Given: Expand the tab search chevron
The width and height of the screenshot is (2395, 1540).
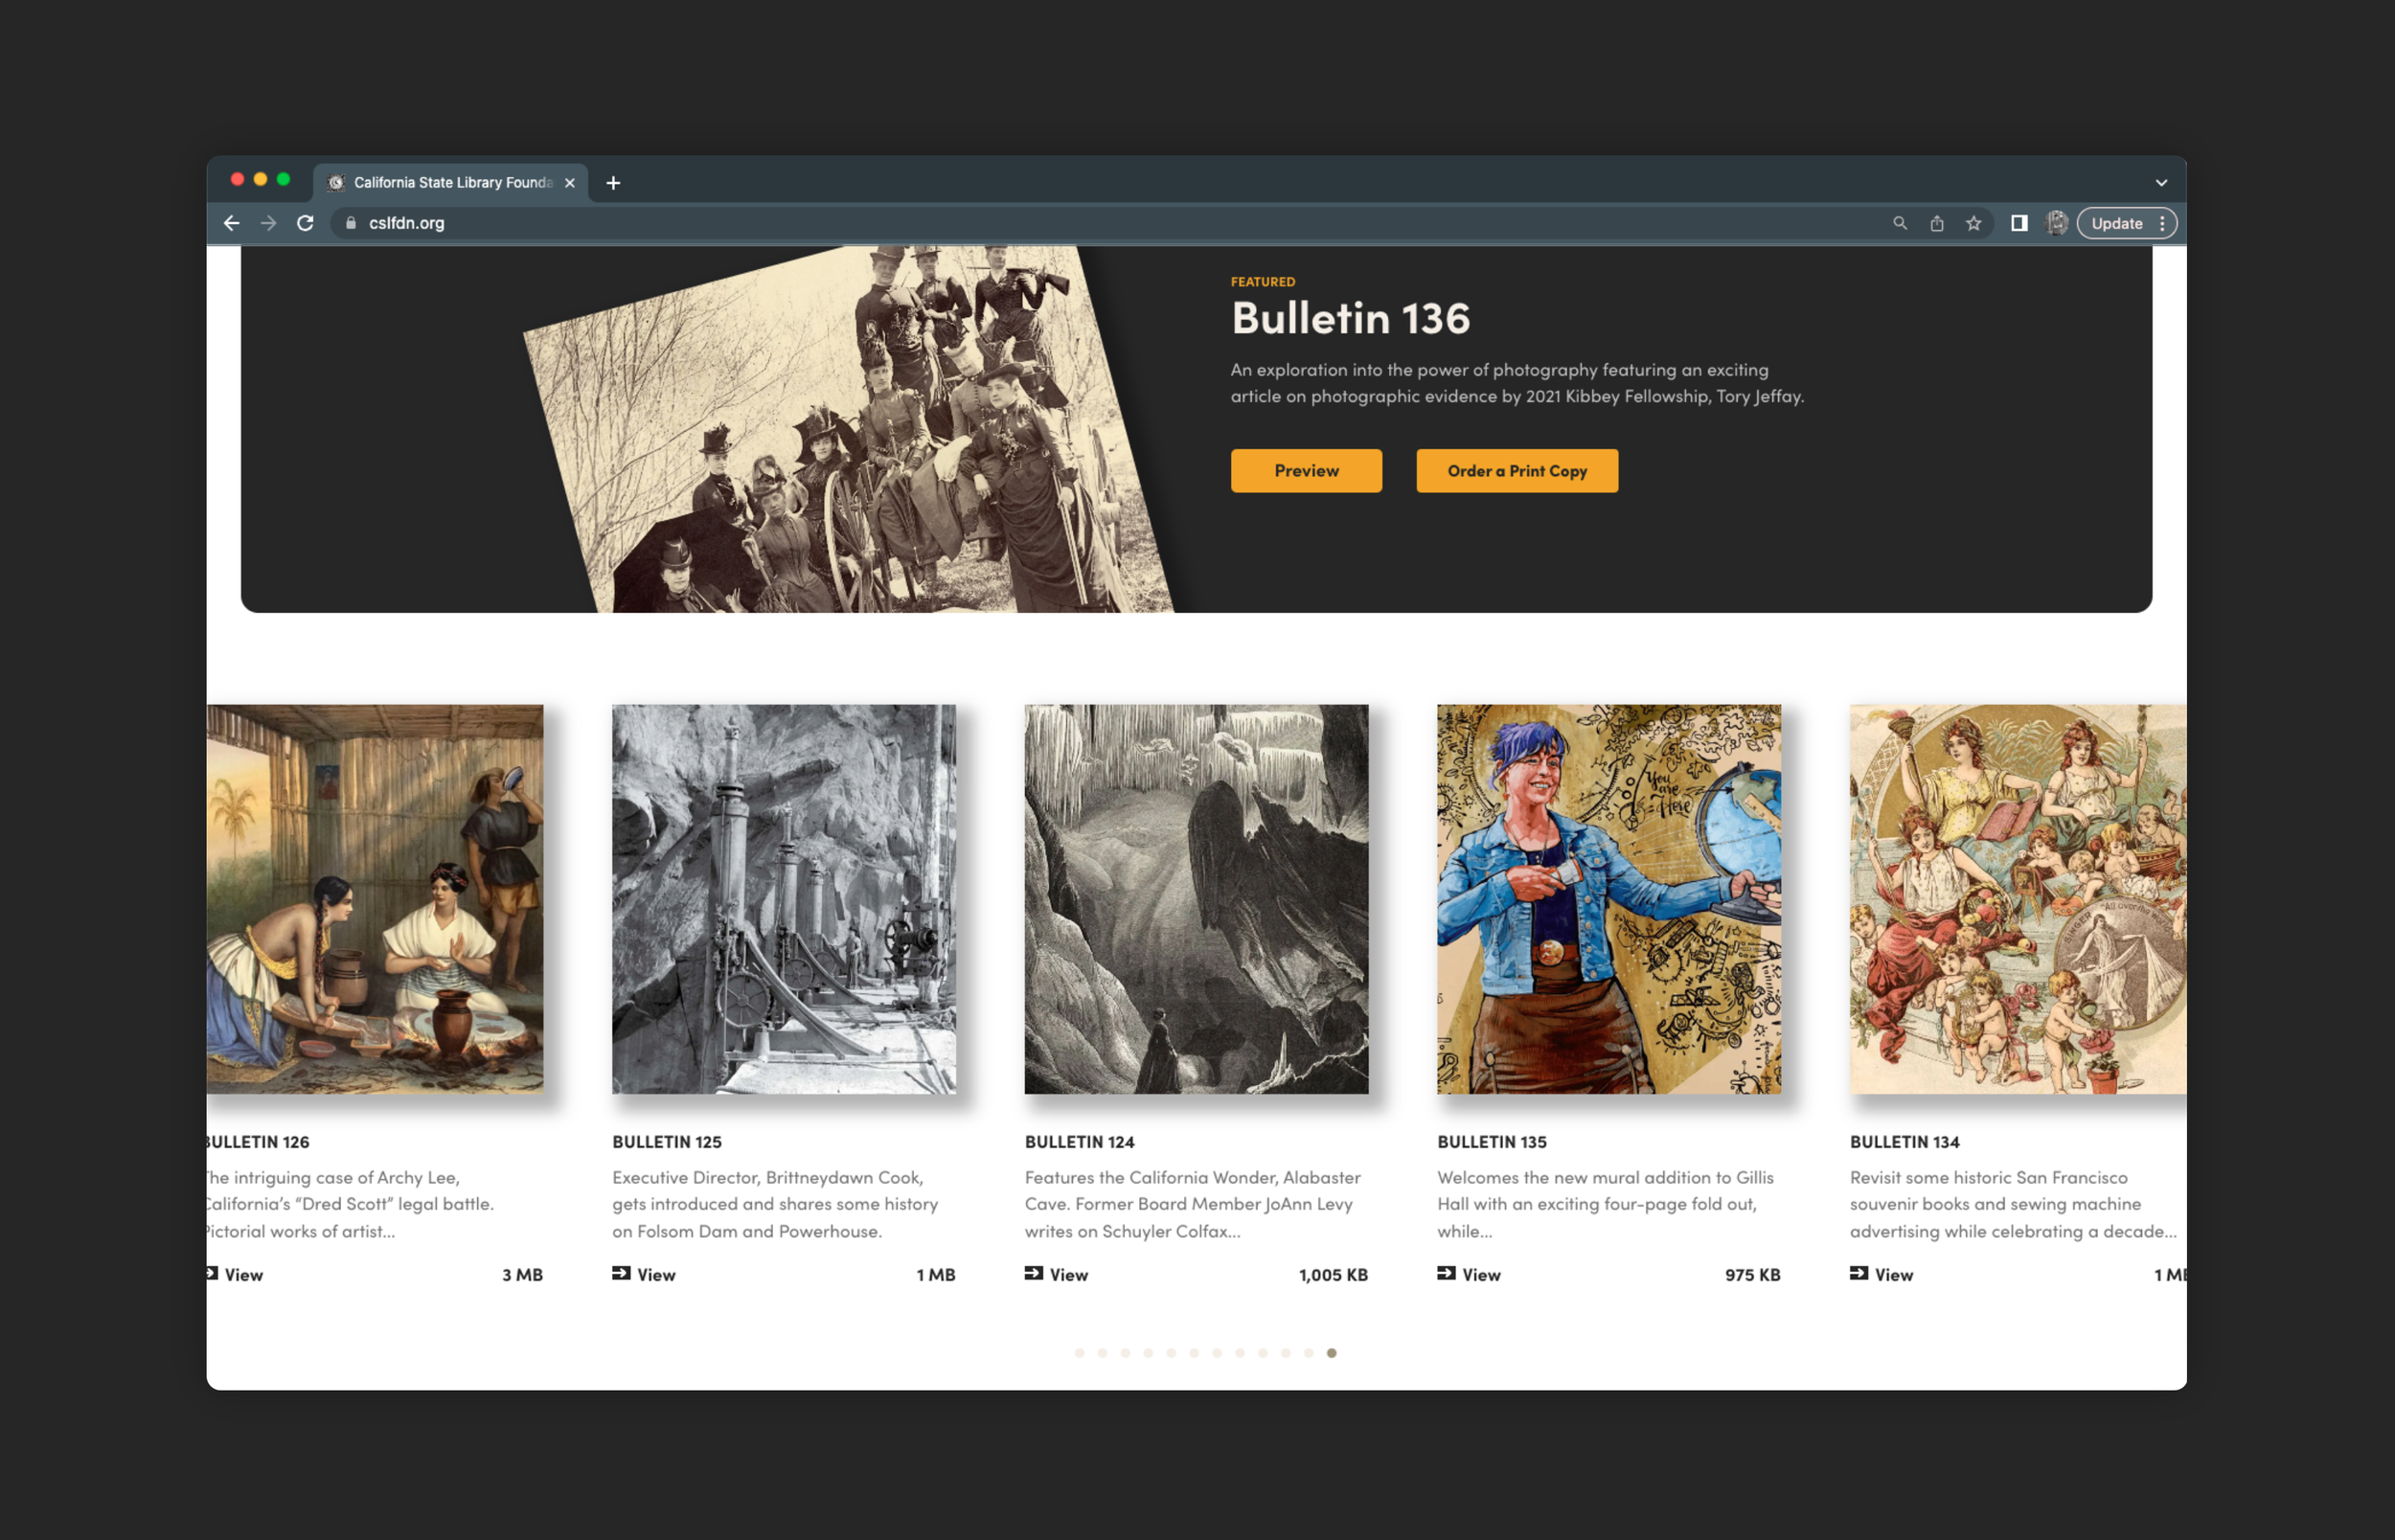Looking at the screenshot, I should point(2160,182).
